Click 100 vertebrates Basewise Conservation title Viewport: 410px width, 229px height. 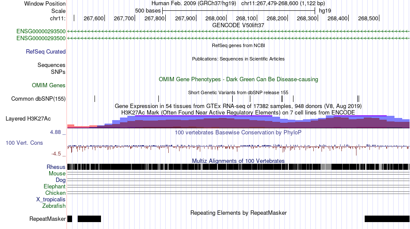pos(238,132)
